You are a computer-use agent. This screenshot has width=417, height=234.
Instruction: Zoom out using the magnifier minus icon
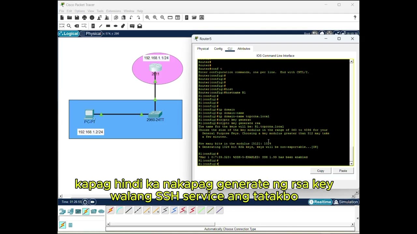tap(163, 18)
